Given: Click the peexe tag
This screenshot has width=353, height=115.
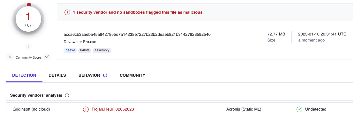Looking at the screenshot, I should click(70, 50).
